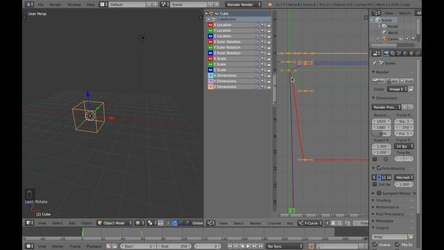
Task: Open Outliner editor type selector icon
Action: [376, 12]
